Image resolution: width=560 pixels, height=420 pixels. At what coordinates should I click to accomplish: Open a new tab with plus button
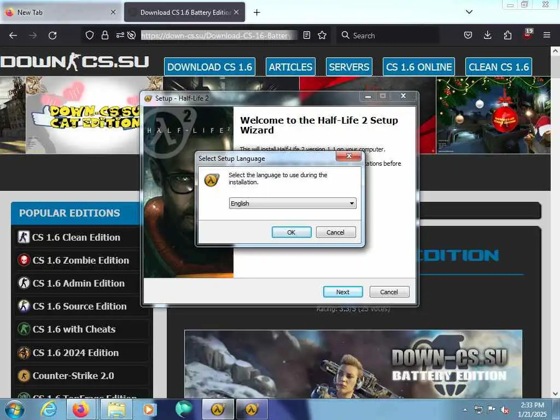[257, 13]
